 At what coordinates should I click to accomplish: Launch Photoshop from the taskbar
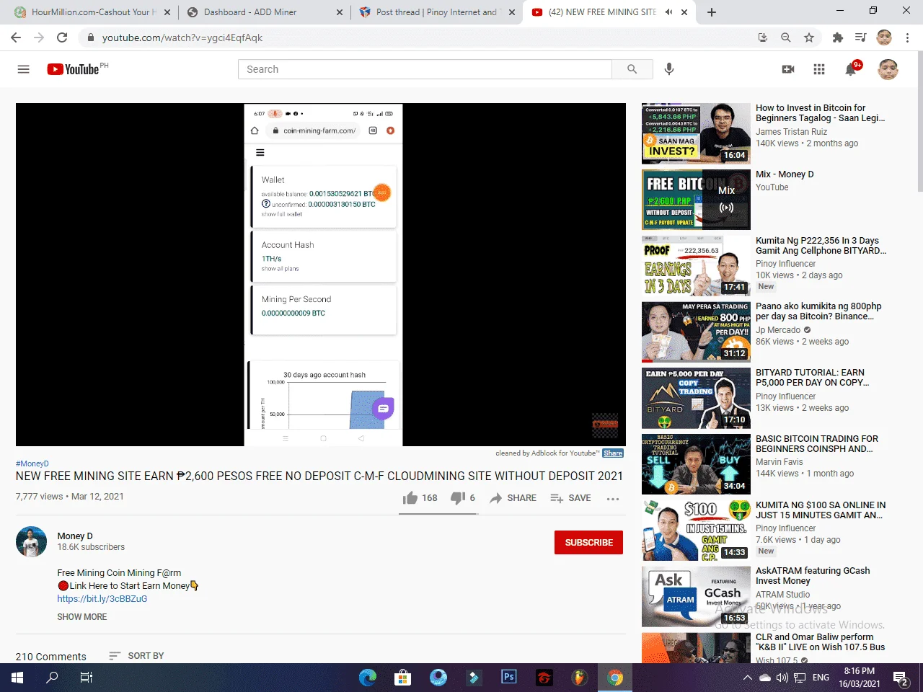click(509, 678)
